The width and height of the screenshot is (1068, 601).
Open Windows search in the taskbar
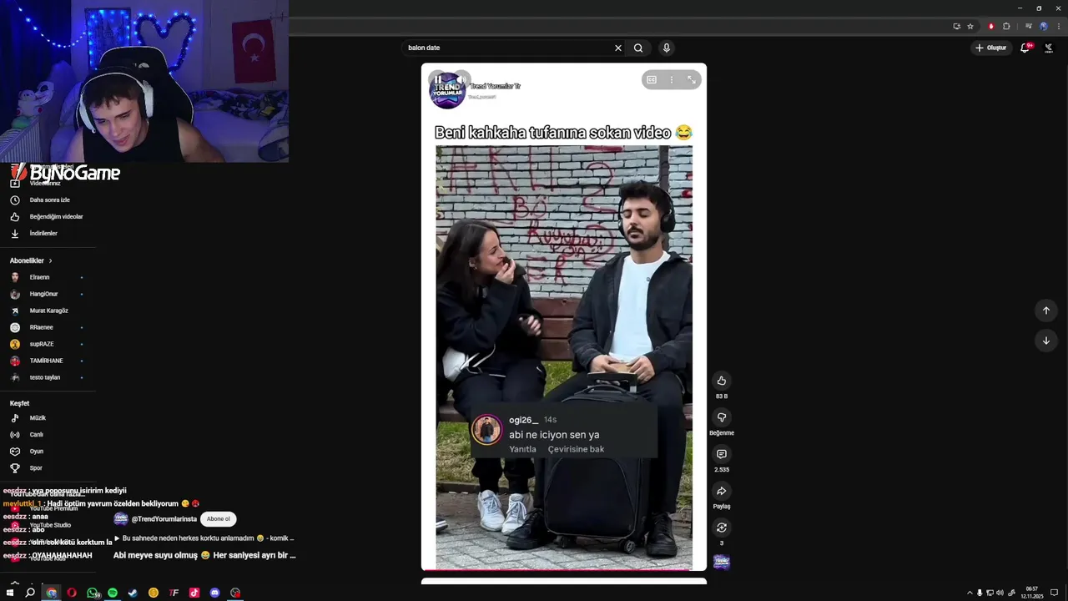30,593
